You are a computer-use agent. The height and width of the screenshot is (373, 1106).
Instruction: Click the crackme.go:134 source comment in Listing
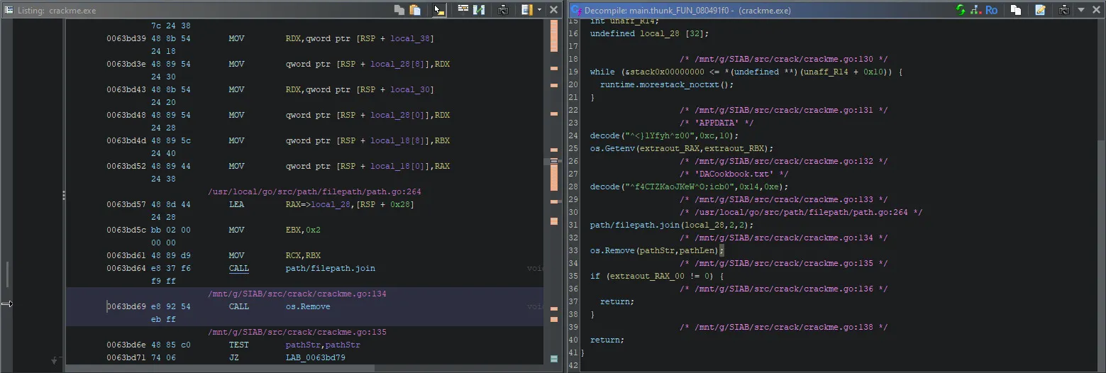297,294
